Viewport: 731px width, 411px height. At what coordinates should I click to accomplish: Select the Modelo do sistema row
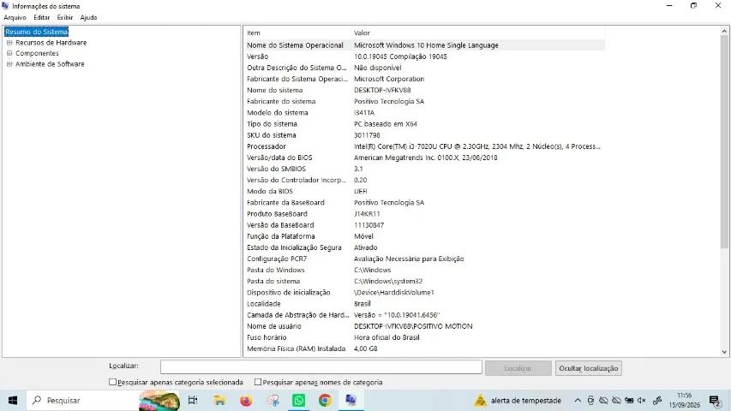pos(424,113)
